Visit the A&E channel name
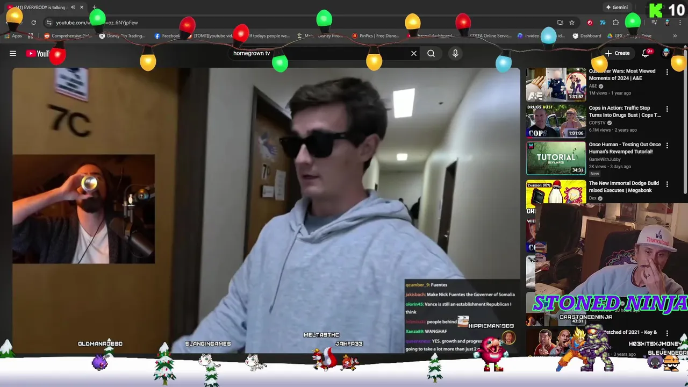The height and width of the screenshot is (387, 688). click(x=593, y=86)
